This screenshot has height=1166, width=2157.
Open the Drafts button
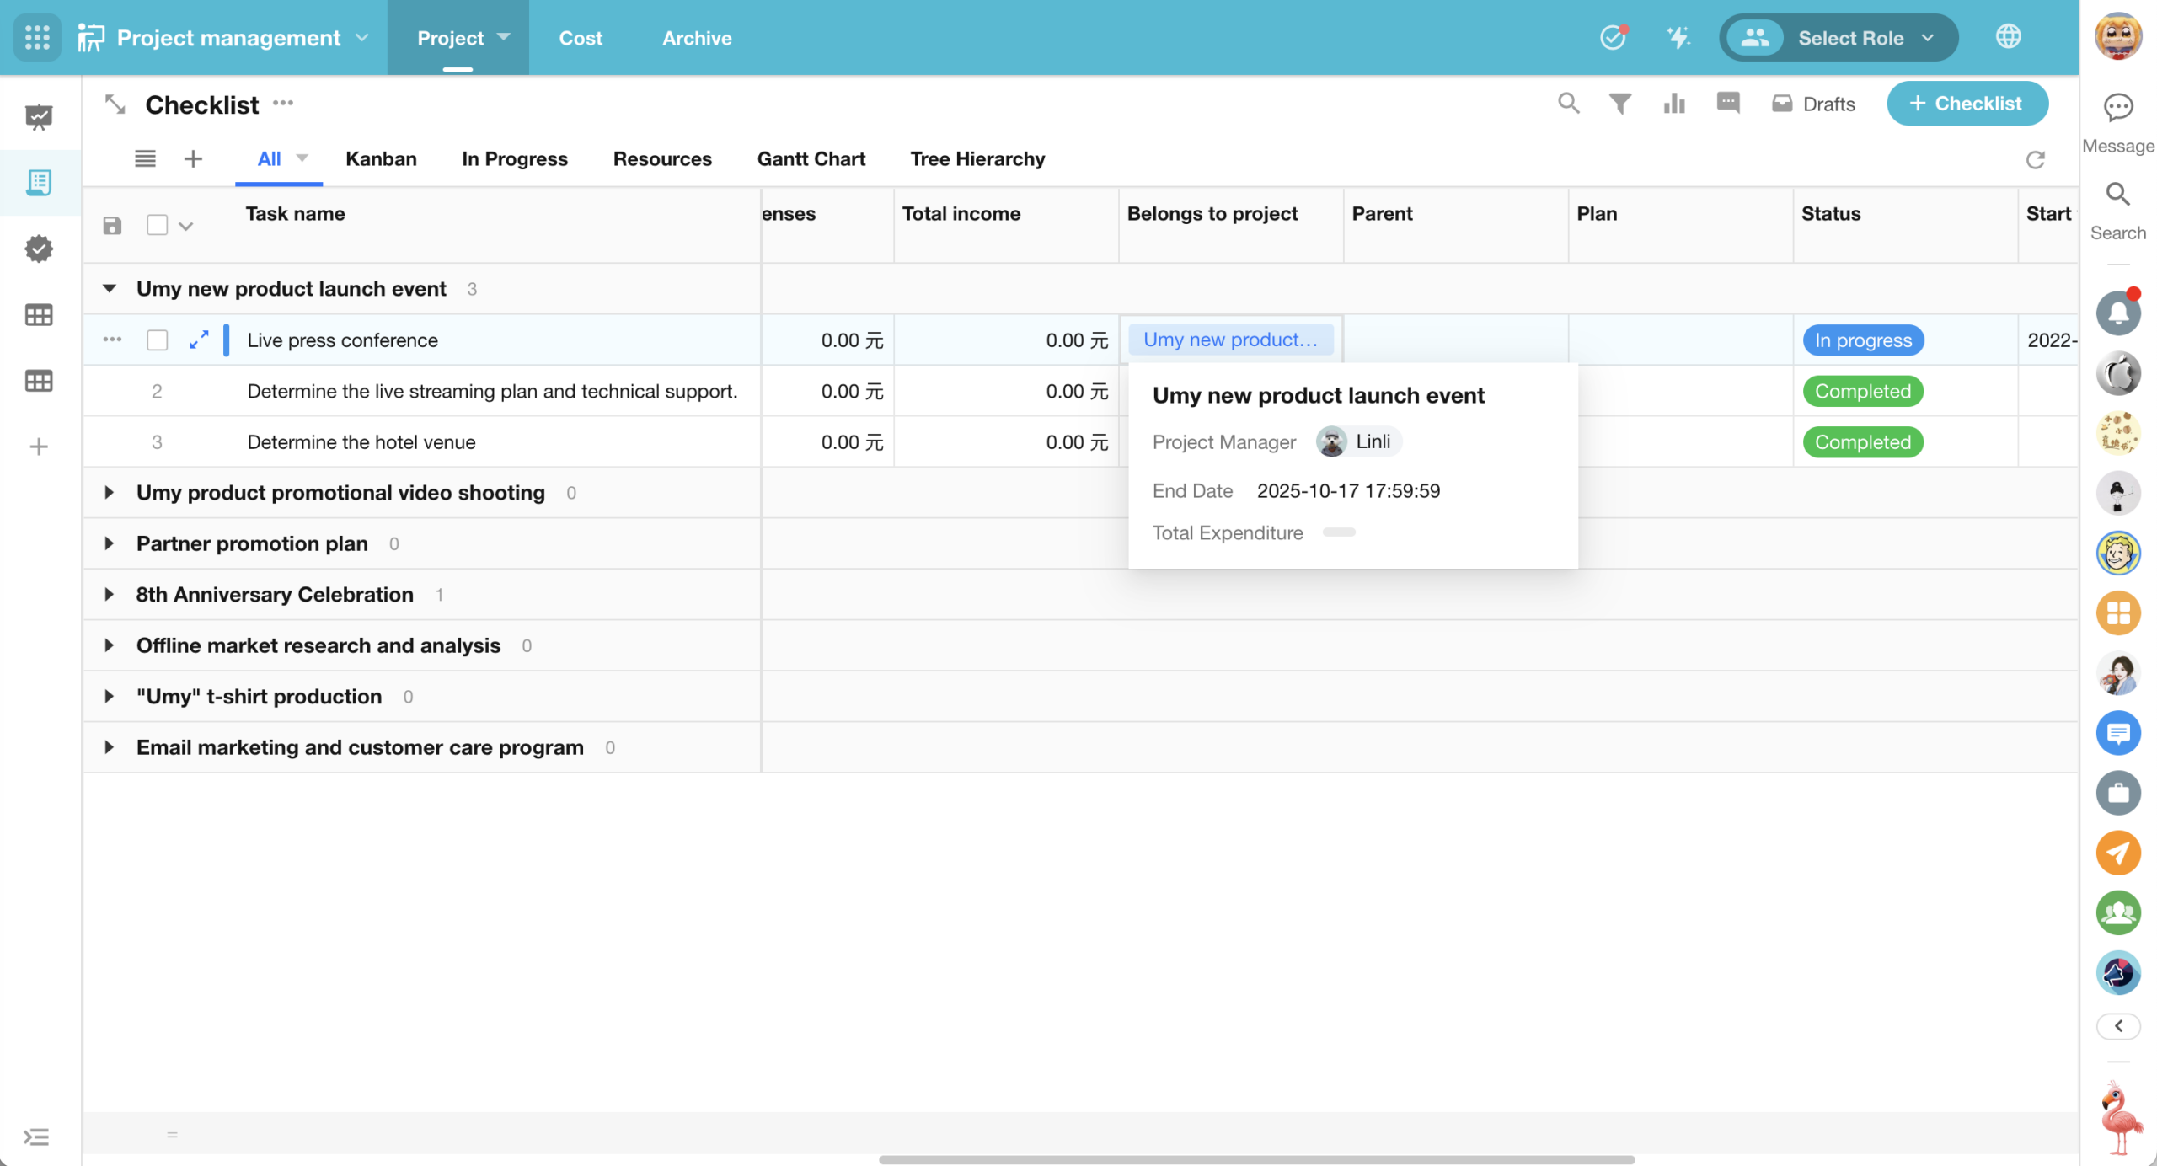coord(1813,104)
